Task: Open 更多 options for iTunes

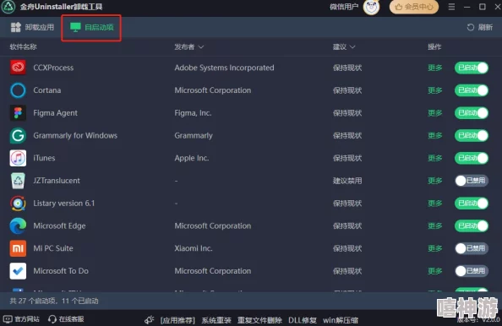Action: [x=434, y=158]
